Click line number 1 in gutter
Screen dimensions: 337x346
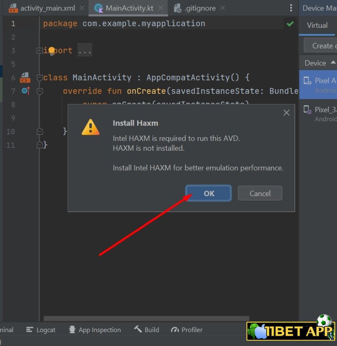click(13, 24)
